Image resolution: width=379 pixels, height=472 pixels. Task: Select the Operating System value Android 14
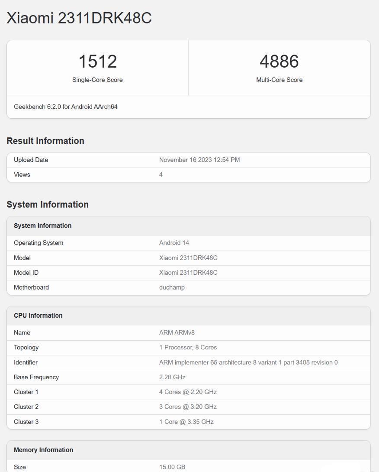(174, 243)
